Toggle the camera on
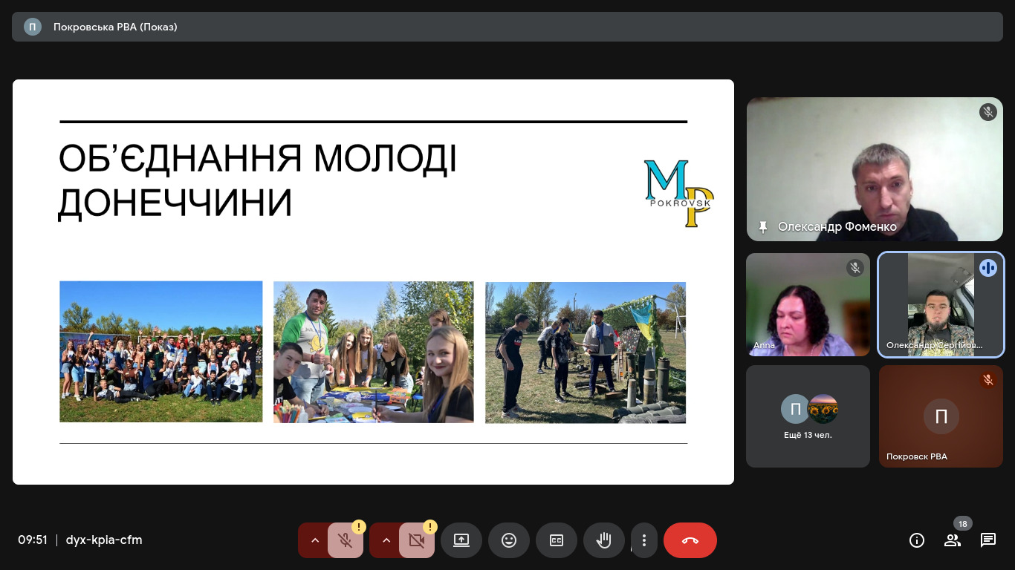 (417, 540)
